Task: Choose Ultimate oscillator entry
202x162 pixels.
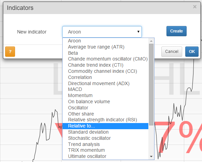Action: tap(105, 156)
